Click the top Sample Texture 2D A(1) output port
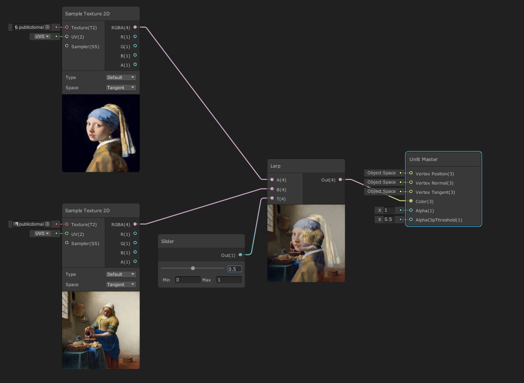Image resolution: width=524 pixels, height=383 pixels. pos(135,65)
